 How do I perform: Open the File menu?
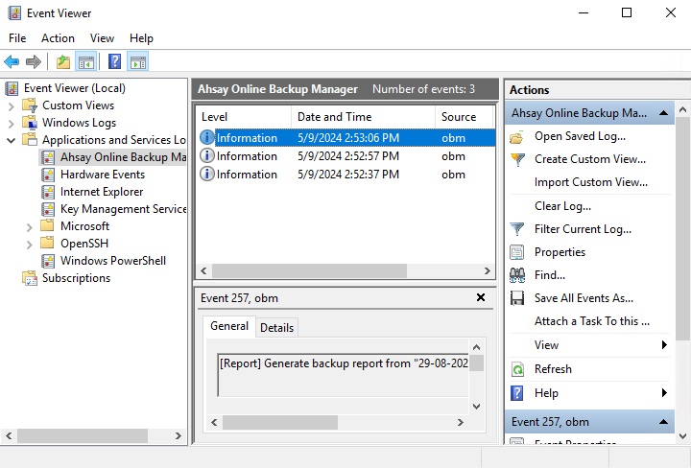coord(17,38)
